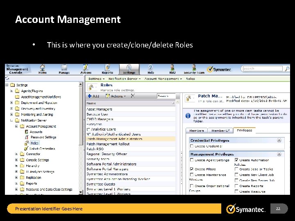295x221 pixels.
Task: Sort roles by Name column header
Action: [131, 103]
